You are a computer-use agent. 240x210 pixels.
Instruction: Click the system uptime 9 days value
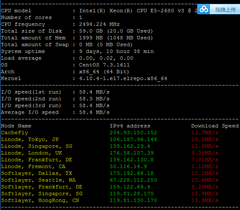[x=116, y=51]
